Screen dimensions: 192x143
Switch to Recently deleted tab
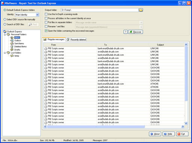(76, 40)
